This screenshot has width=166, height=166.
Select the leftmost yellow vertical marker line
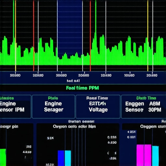[16, 36]
